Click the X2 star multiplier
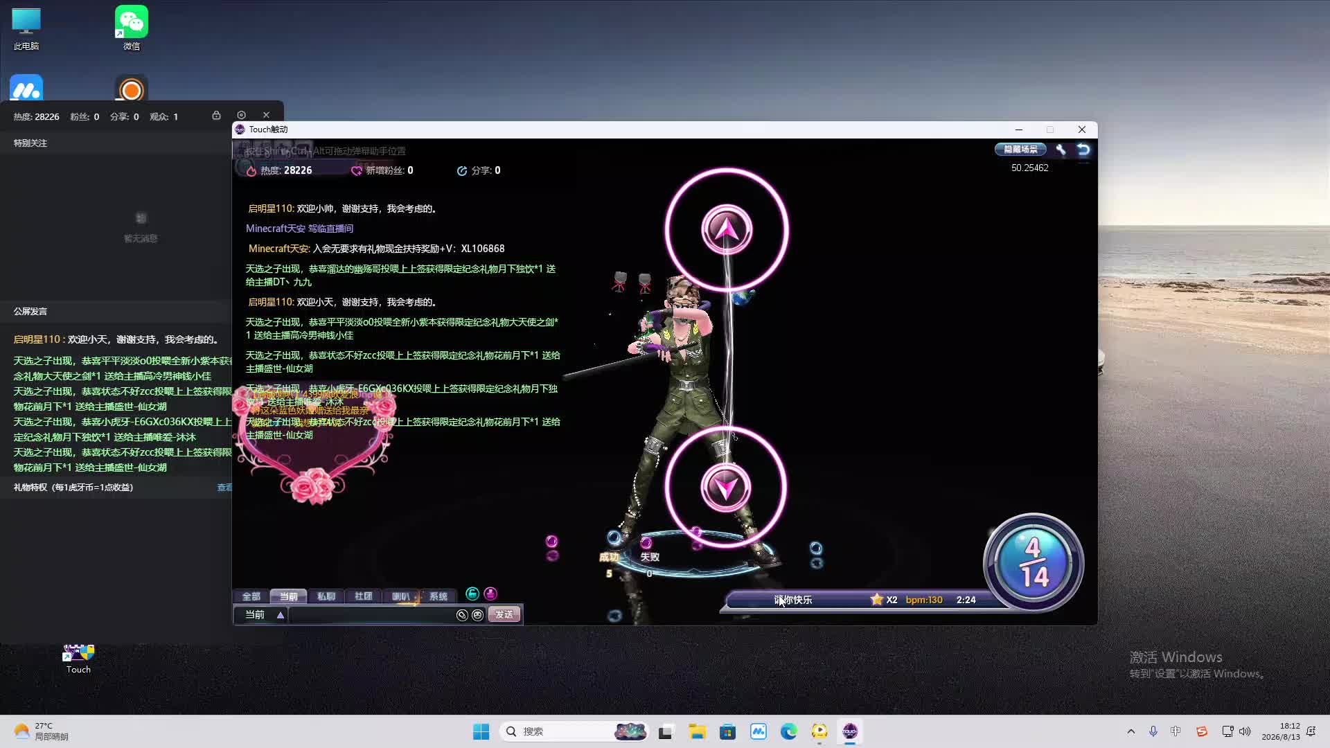The height and width of the screenshot is (748, 1330). click(x=884, y=600)
